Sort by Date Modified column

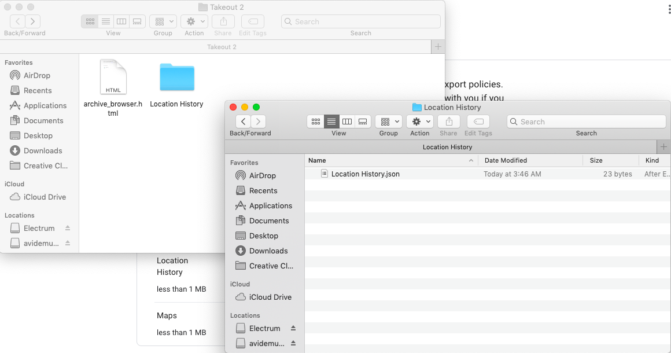coord(530,160)
